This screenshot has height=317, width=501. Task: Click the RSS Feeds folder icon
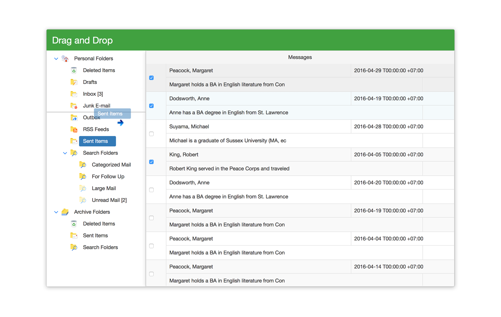(74, 130)
